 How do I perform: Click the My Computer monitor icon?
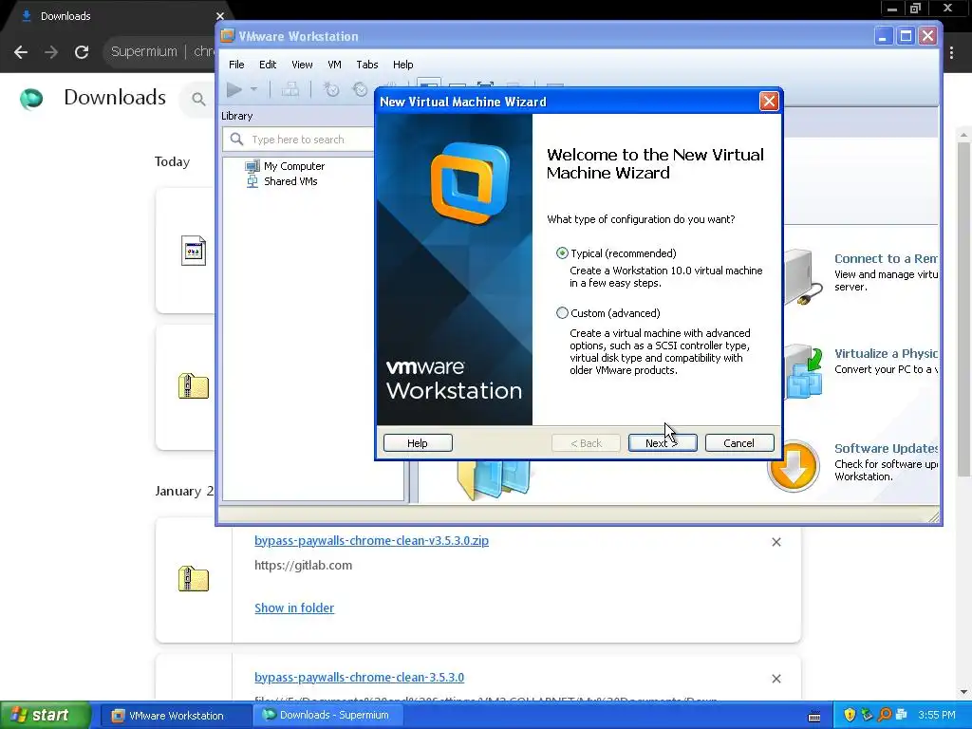coord(252,166)
